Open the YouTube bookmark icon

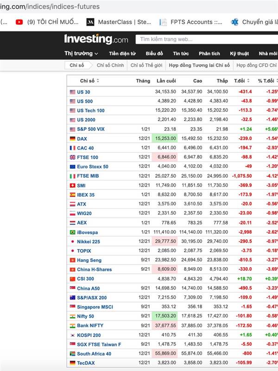coord(19,22)
